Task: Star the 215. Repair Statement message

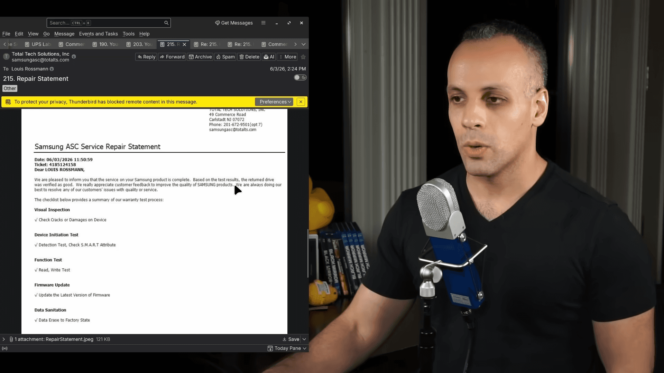Action: [x=303, y=57]
